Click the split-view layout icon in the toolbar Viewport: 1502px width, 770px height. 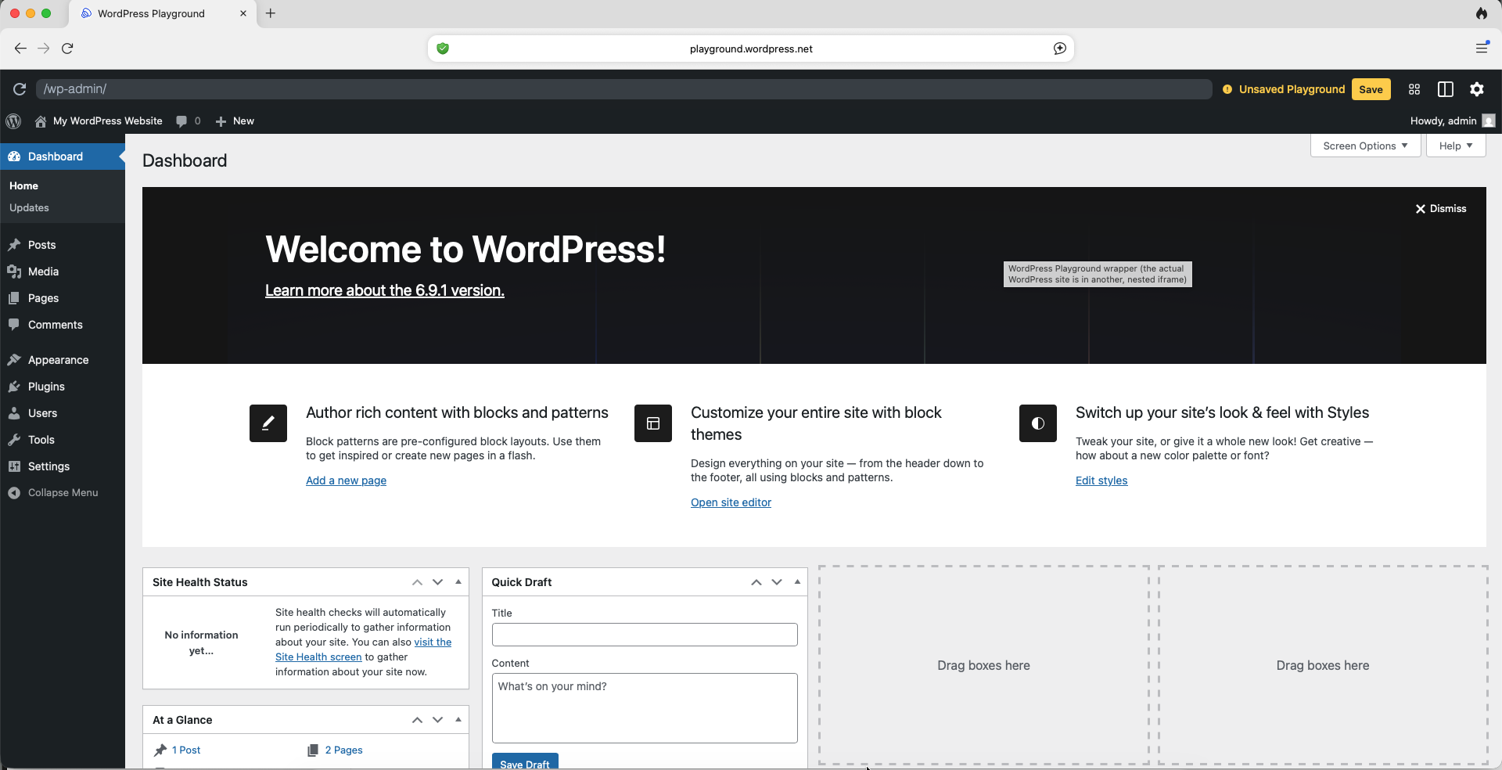coord(1445,89)
